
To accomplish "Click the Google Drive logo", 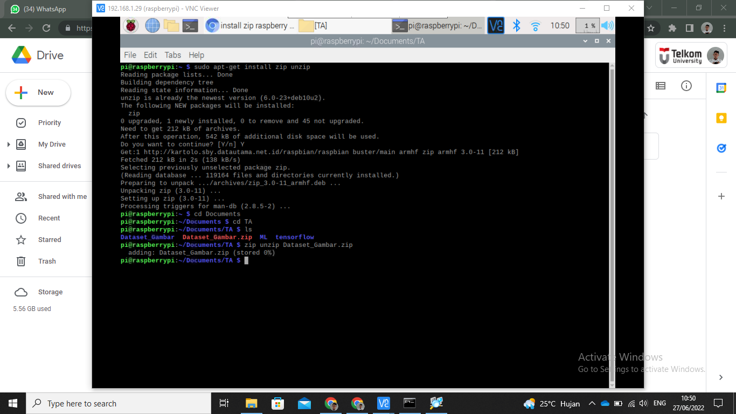I will pos(23,55).
